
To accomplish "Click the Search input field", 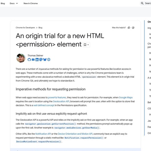I will (146, 3).
